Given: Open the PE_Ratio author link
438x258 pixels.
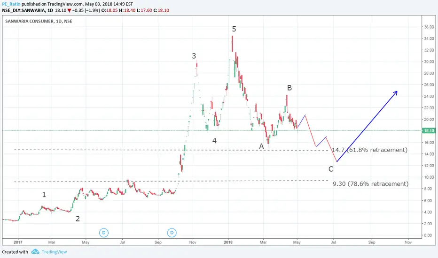Looking at the screenshot, I should click(11, 4).
